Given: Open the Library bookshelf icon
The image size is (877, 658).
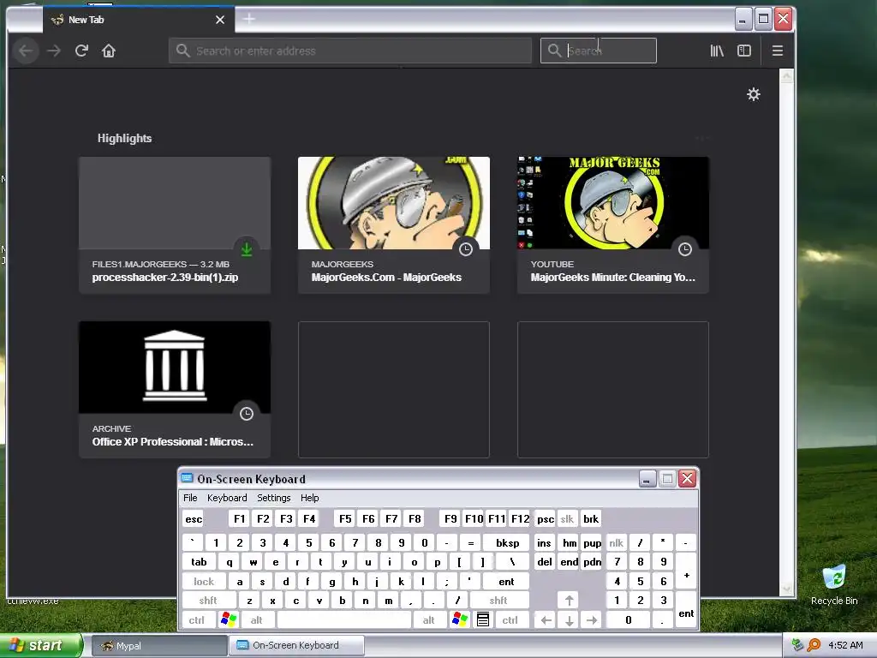Looking at the screenshot, I should click(717, 51).
